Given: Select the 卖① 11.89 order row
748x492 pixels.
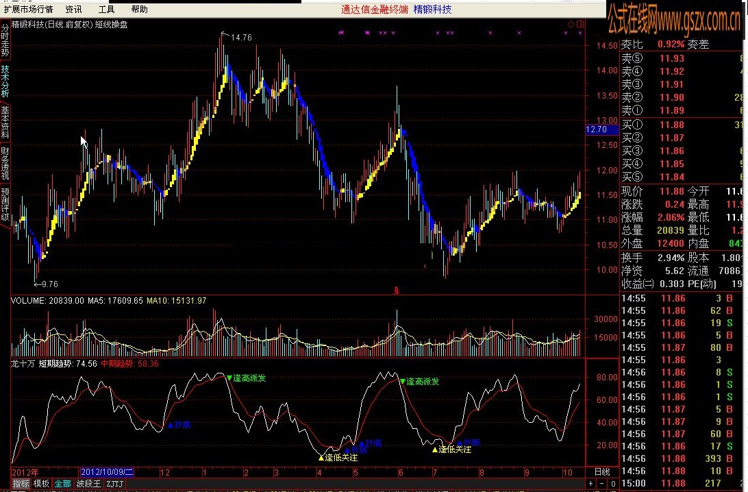Looking at the screenshot, I should 683,110.
